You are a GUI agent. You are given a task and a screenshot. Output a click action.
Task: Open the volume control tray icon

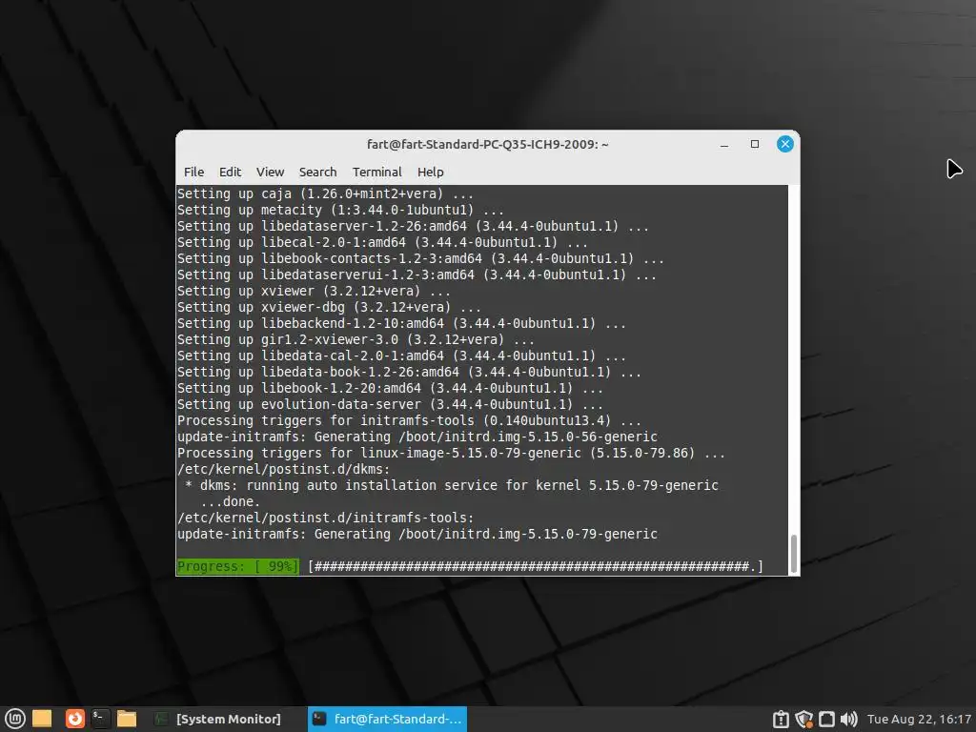click(849, 719)
